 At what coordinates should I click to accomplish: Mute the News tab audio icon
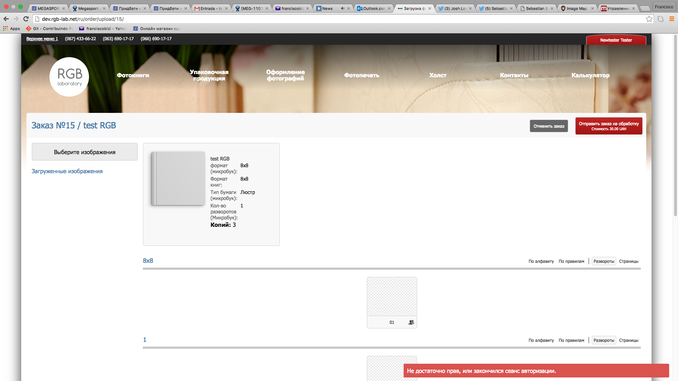click(x=342, y=8)
